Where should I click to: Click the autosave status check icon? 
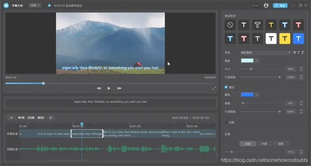(x=49, y=5)
